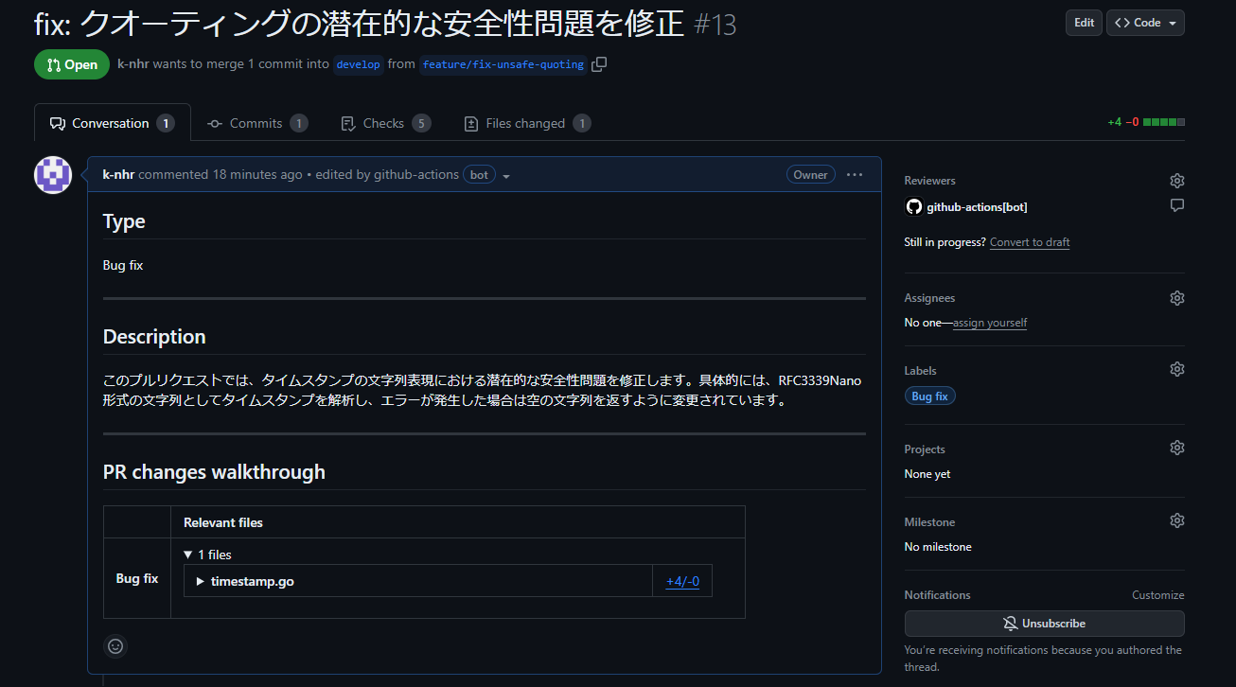
Task: Switch to the Commits tab
Action: (257, 123)
